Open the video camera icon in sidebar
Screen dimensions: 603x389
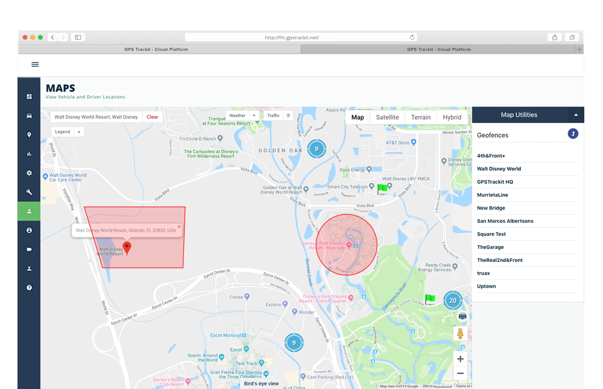29,250
